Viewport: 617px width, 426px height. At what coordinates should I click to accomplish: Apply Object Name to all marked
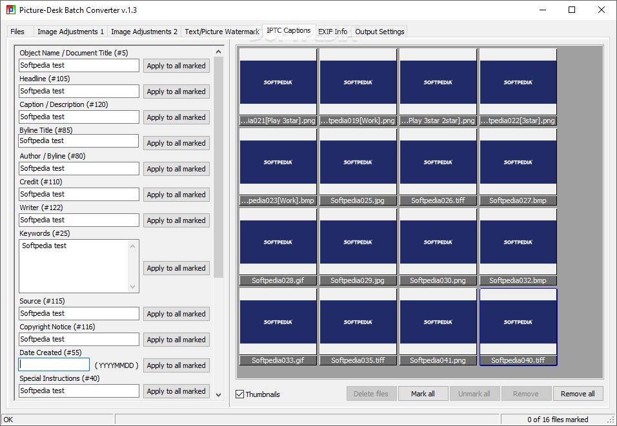[x=176, y=66]
